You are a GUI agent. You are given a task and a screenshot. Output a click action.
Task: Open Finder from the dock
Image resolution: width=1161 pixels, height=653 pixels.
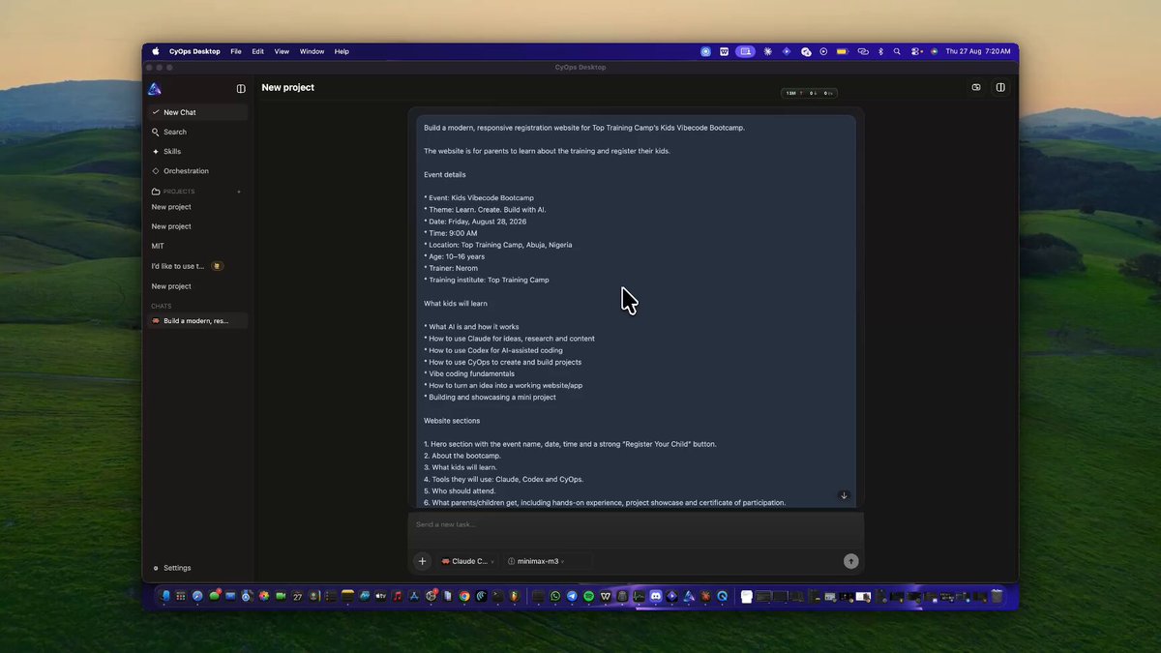pyautogui.click(x=164, y=596)
